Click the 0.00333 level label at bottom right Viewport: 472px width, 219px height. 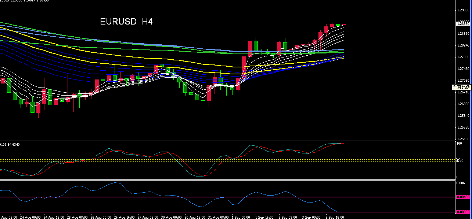tap(463, 211)
